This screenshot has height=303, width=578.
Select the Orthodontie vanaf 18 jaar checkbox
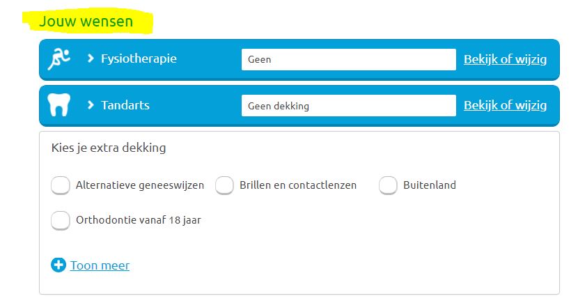61,220
